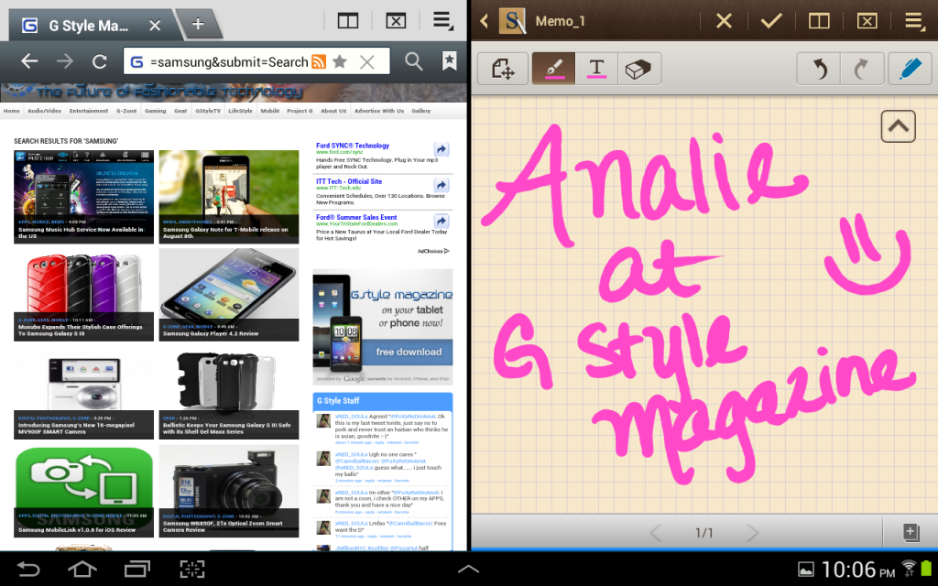Image resolution: width=938 pixels, height=586 pixels.
Task: Open the Gaming menu item
Action: pyautogui.click(x=155, y=111)
